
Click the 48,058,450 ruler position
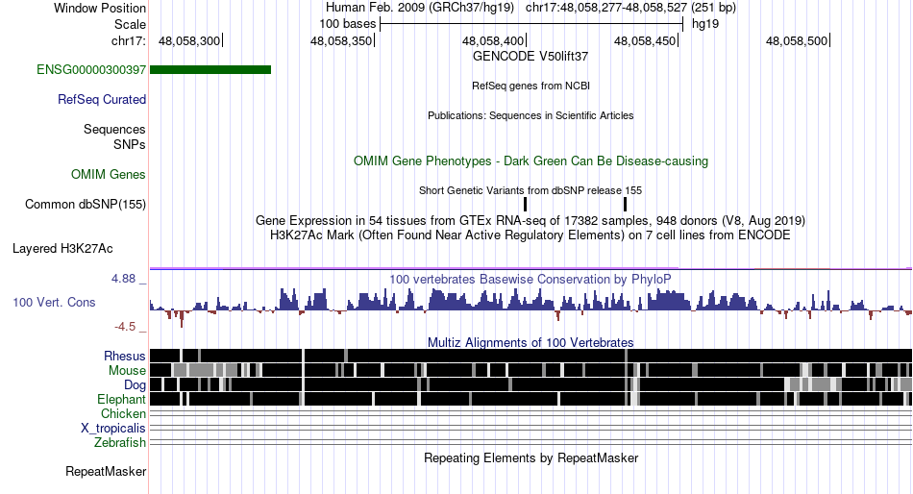(646, 40)
